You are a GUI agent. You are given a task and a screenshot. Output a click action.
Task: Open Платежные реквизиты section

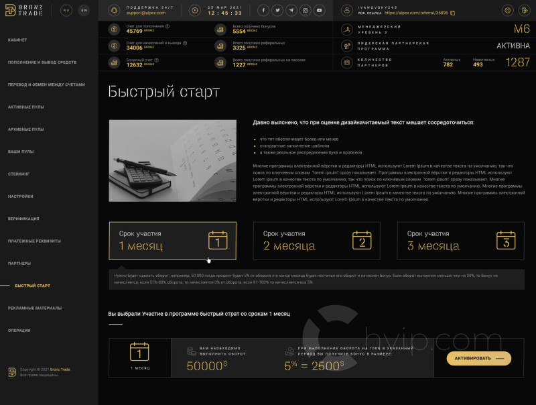pyautogui.click(x=35, y=241)
